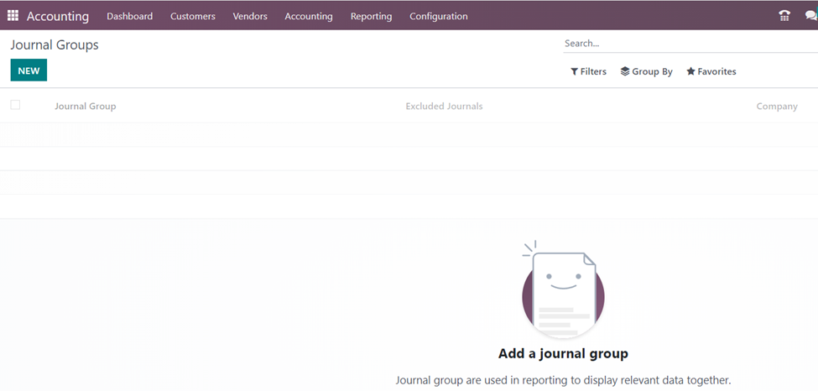Sort by the Company column header
This screenshot has height=391, width=818.
pos(776,107)
